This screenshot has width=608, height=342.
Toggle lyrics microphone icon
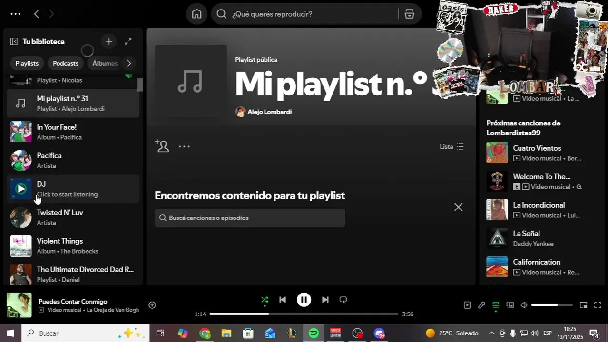click(x=481, y=305)
